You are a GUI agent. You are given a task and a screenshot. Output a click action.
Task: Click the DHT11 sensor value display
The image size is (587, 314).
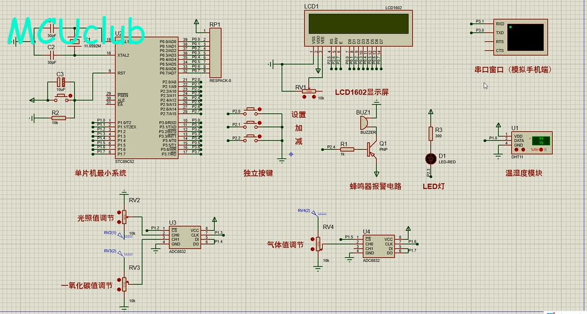point(540,142)
